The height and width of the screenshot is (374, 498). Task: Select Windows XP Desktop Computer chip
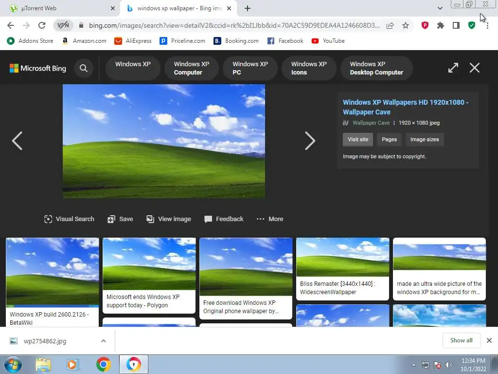[376, 68]
